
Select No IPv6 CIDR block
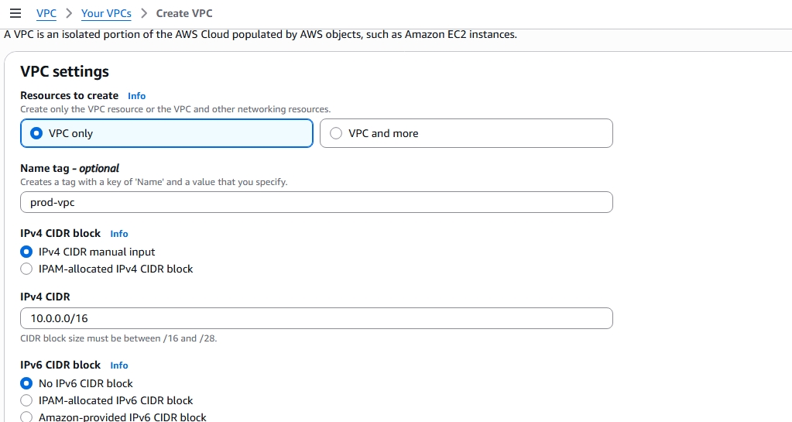click(x=26, y=383)
